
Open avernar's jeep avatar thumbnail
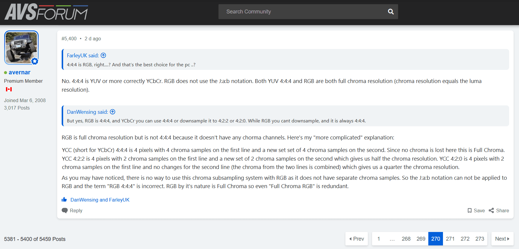(21, 47)
